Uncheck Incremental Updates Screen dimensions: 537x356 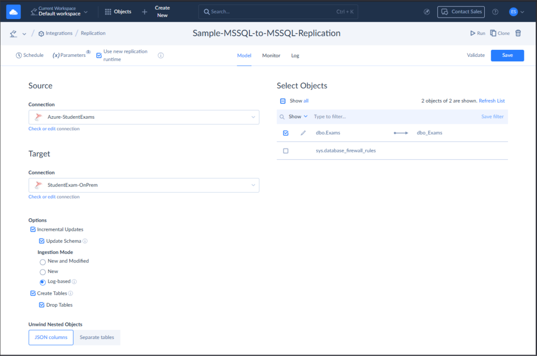click(x=33, y=229)
